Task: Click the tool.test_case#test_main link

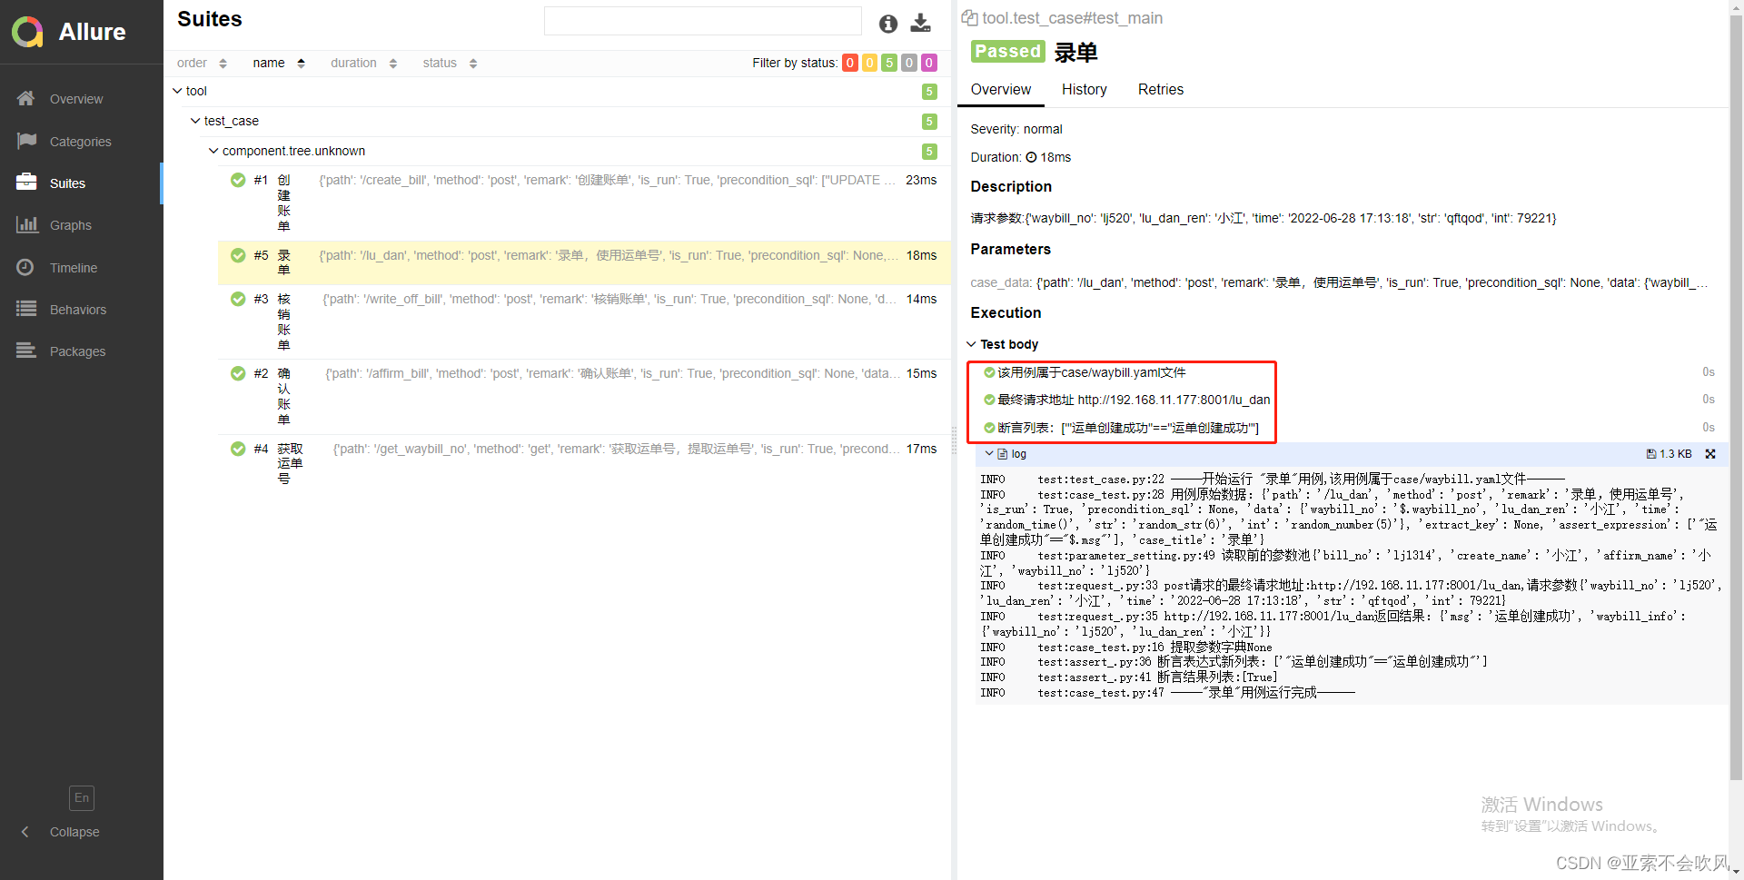Action: pos(1072,18)
